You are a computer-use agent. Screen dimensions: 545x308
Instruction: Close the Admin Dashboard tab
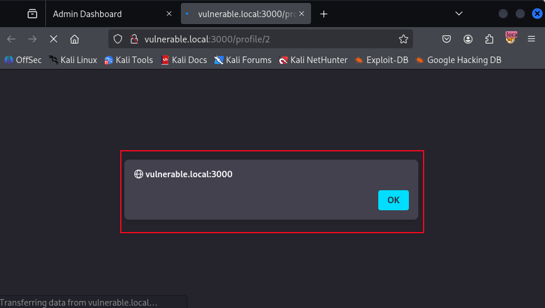click(169, 14)
